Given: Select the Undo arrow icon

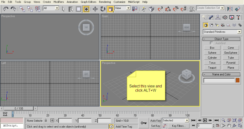Looking at the screenshot, I should (5, 9).
